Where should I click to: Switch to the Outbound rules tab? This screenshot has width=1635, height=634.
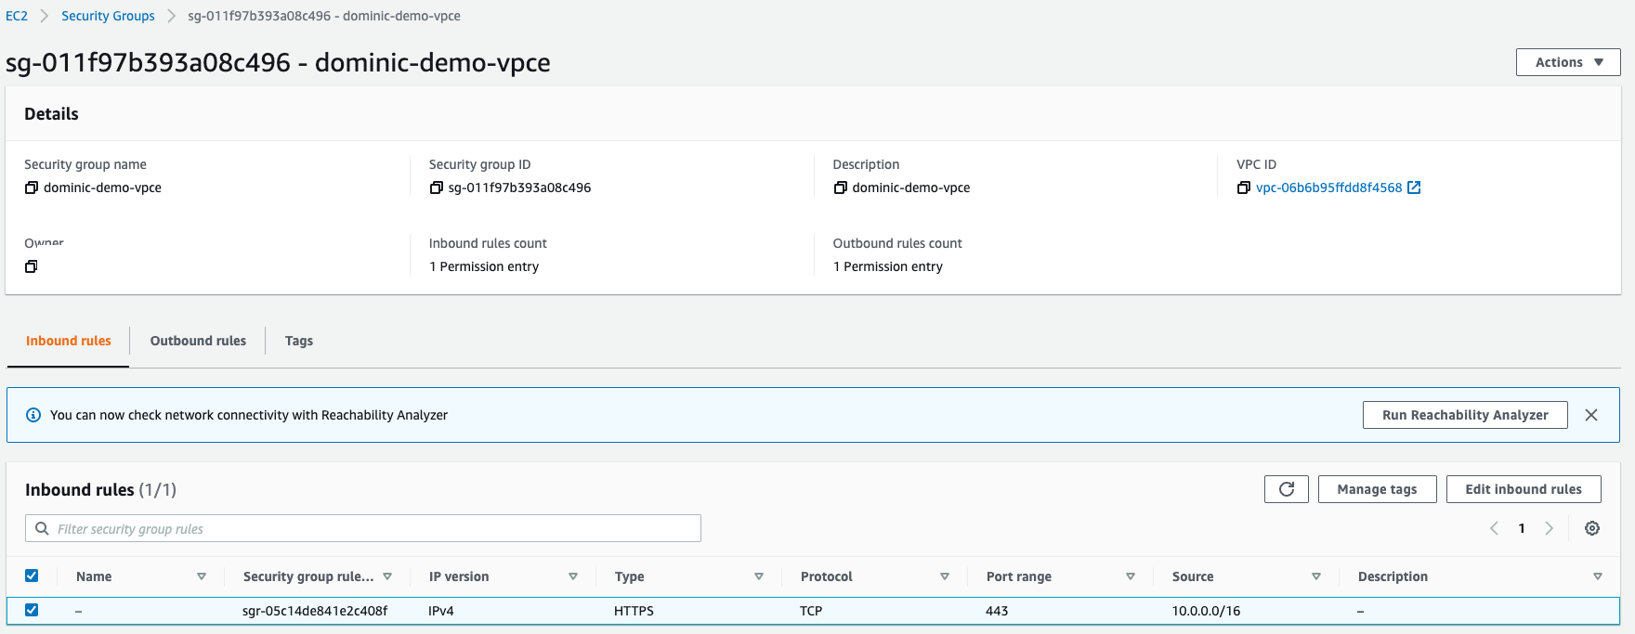[x=198, y=341]
